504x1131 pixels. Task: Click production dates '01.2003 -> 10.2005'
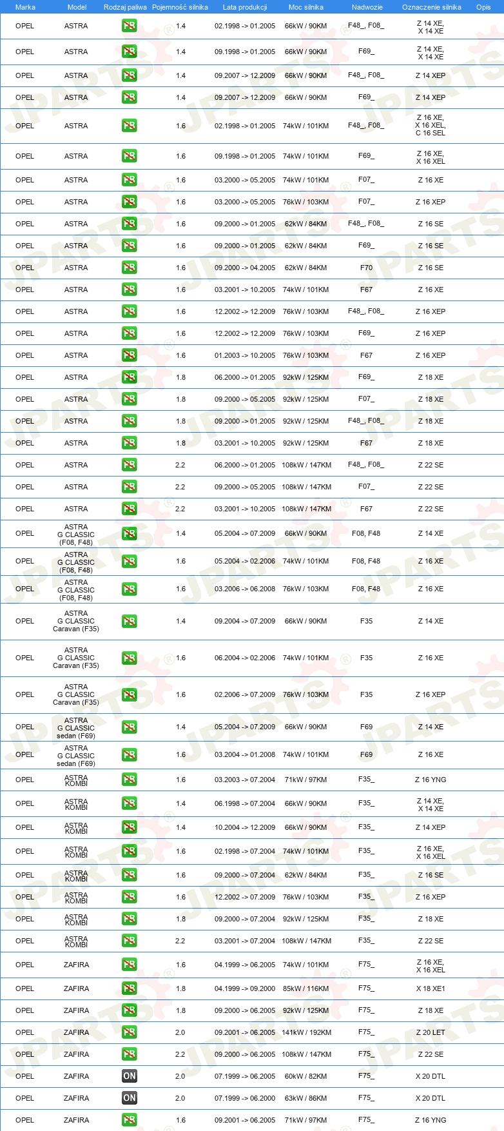(x=245, y=355)
